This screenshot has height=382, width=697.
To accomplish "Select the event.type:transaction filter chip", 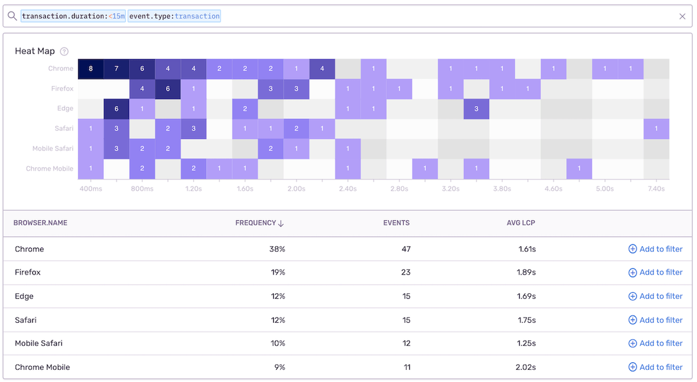I will pyautogui.click(x=174, y=16).
